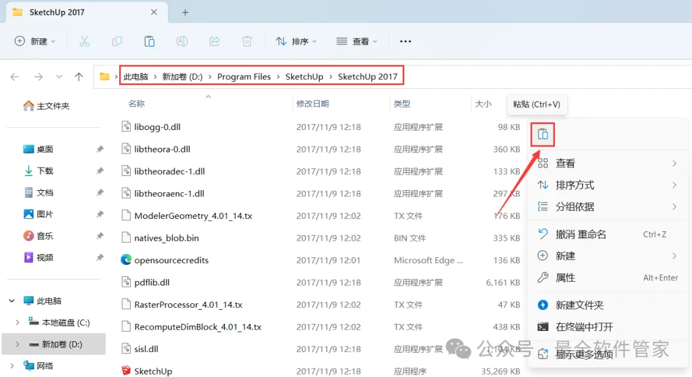Click the natives_blob.bin file icon
The image size is (692, 377).
[x=126, y=237]
